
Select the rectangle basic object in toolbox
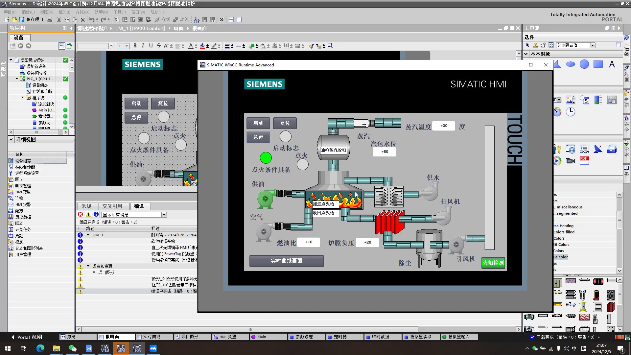coord(598,64)
